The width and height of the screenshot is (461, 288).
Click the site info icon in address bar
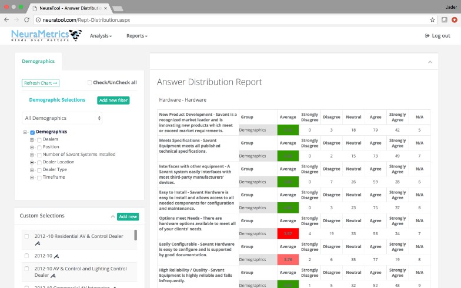coord(38,20)
